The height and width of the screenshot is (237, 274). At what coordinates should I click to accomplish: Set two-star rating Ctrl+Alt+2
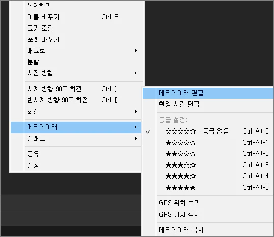pyautogui.click(x=208, y=154)
